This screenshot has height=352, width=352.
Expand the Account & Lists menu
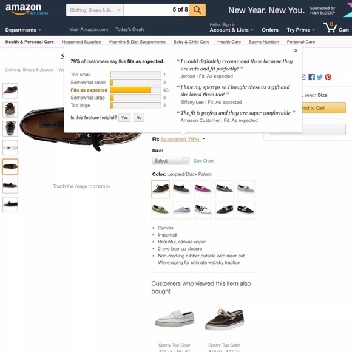[231, 30]
